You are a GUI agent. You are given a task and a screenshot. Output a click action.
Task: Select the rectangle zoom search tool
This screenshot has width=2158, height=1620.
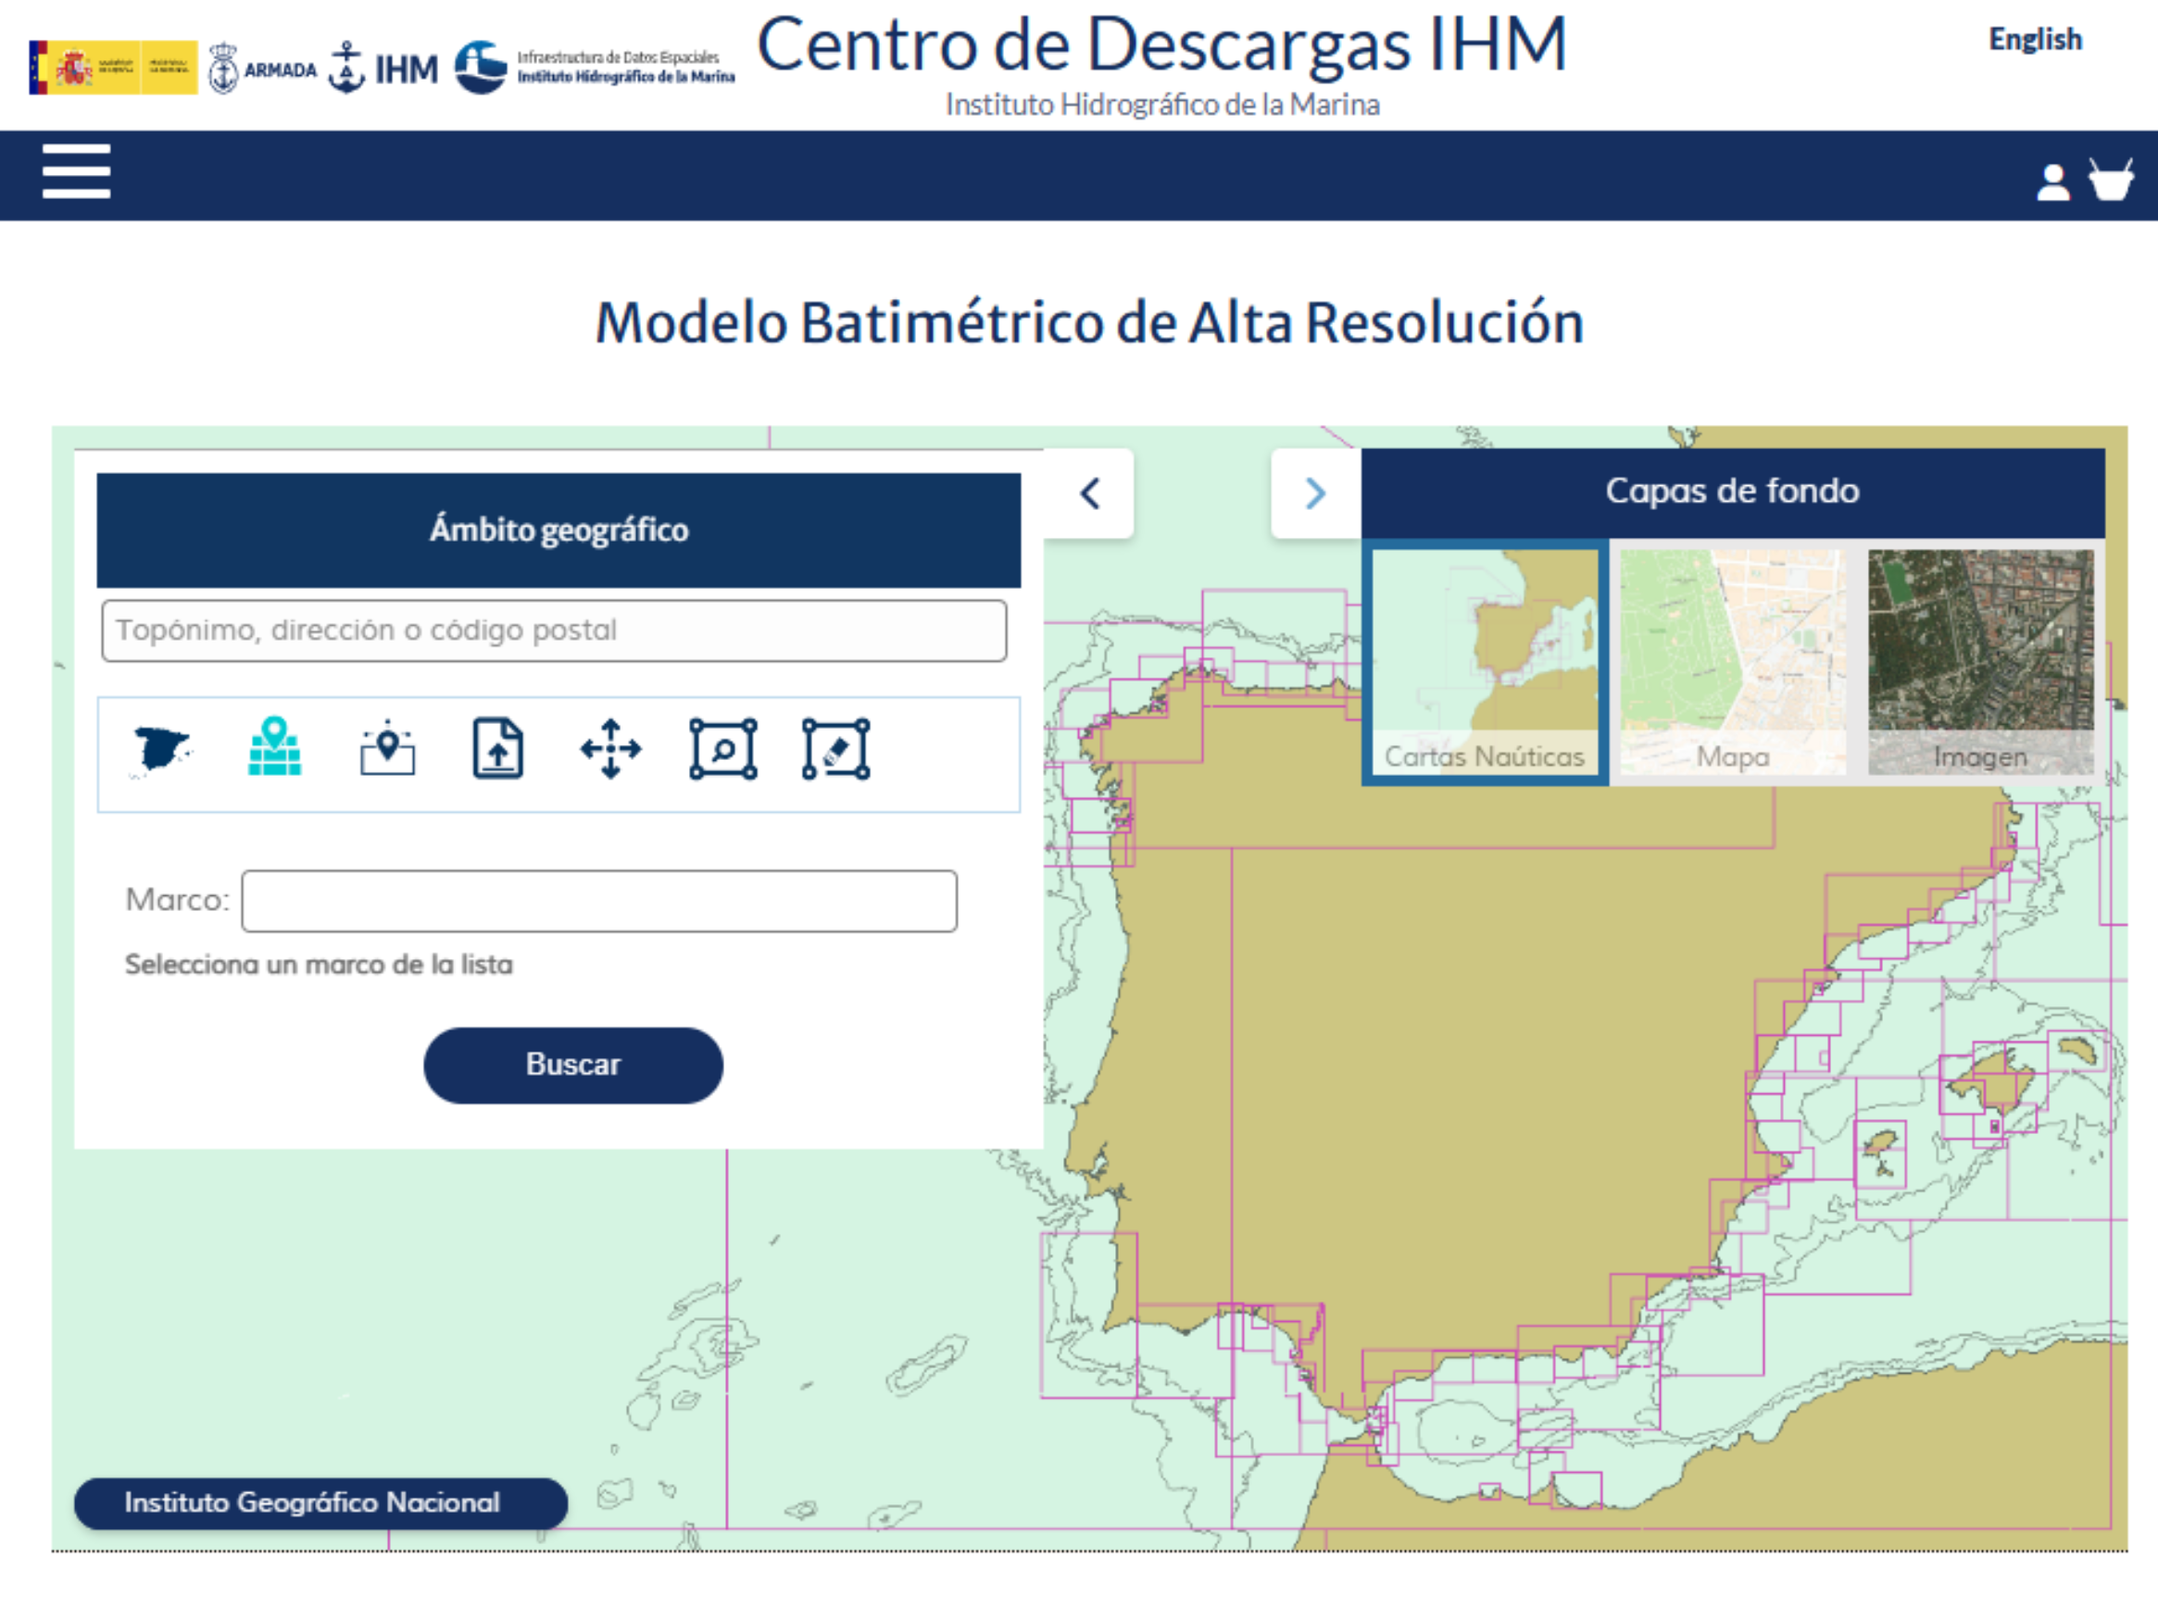point(723,749)
